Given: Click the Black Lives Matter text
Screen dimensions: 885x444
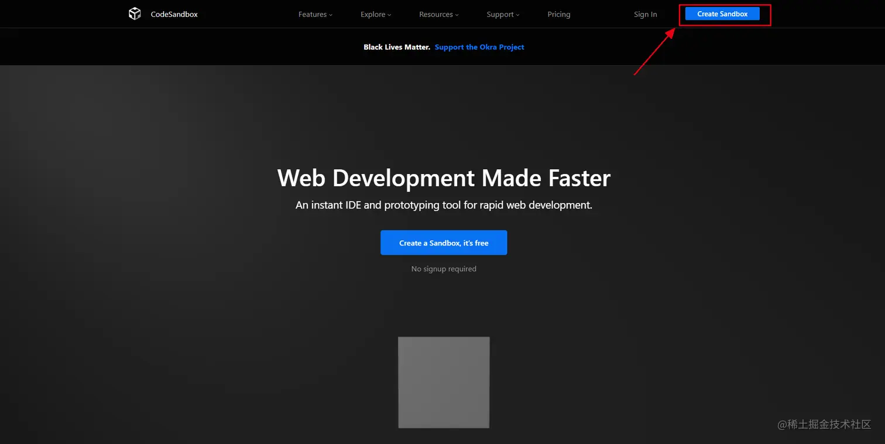Looking at the screenshot, I should pos(397,47).
